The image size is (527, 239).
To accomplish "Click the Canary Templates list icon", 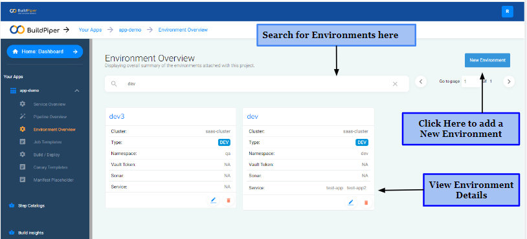I will (23, 167).
